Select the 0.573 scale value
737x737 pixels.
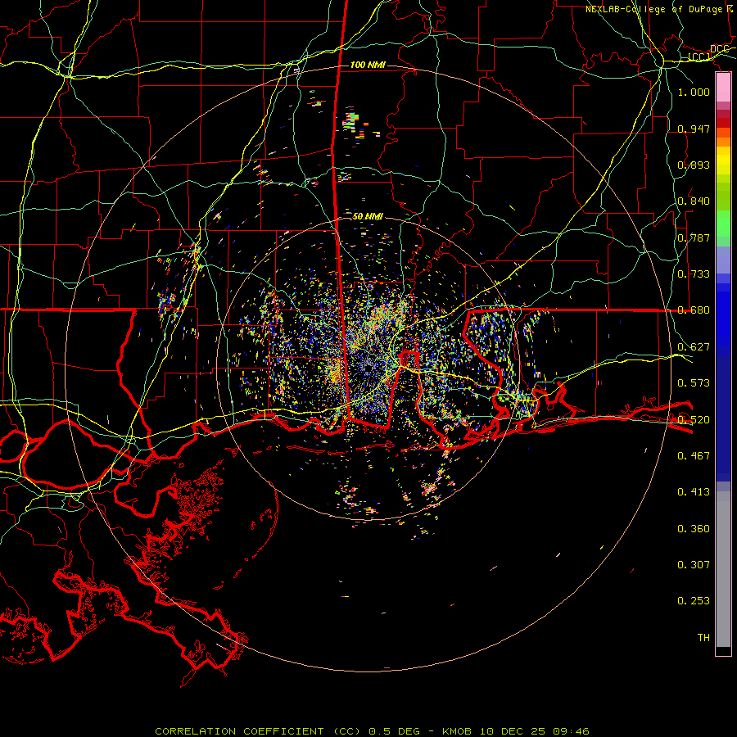694,383
